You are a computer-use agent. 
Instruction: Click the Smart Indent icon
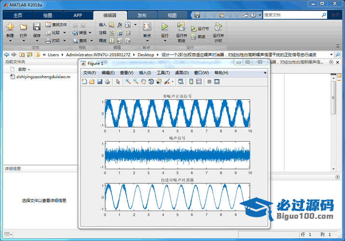112,40
